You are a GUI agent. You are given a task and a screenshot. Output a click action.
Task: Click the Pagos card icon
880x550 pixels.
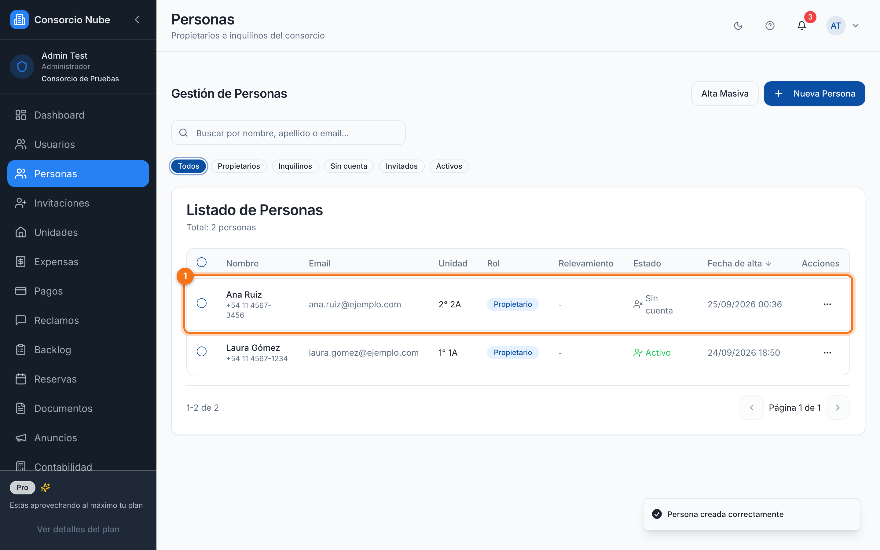click(21, 291)
